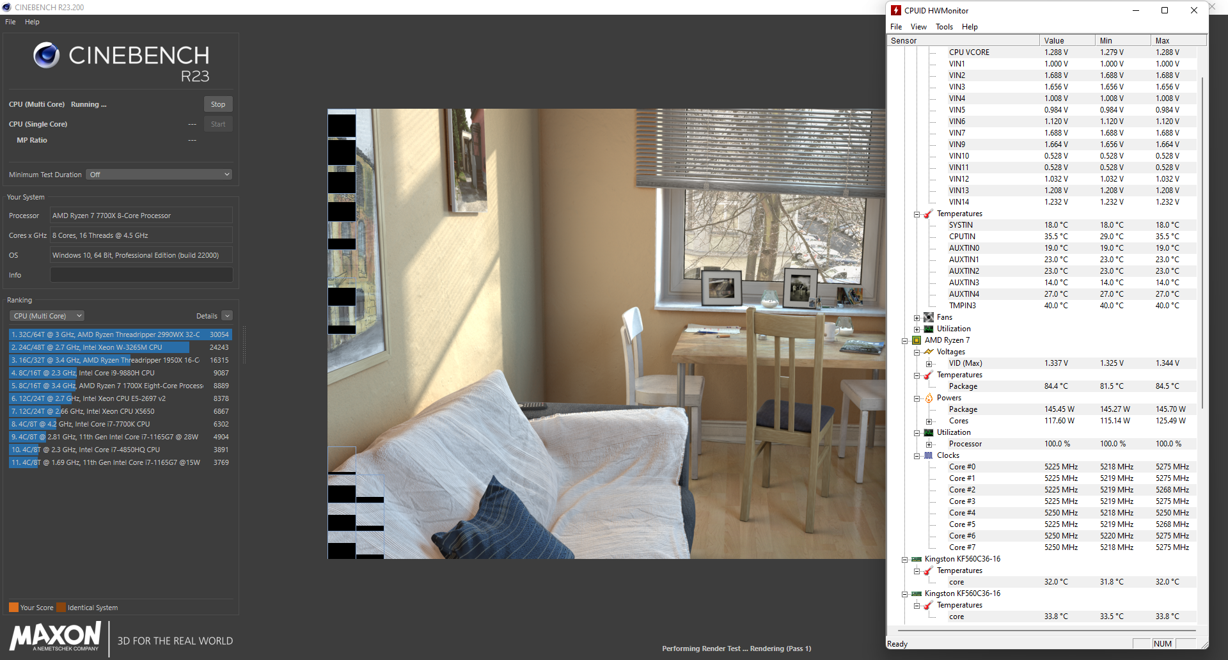1228x660 pixels.
Task: Select the Core i7-7700K ranking row
Action: (x=120, y=424)
